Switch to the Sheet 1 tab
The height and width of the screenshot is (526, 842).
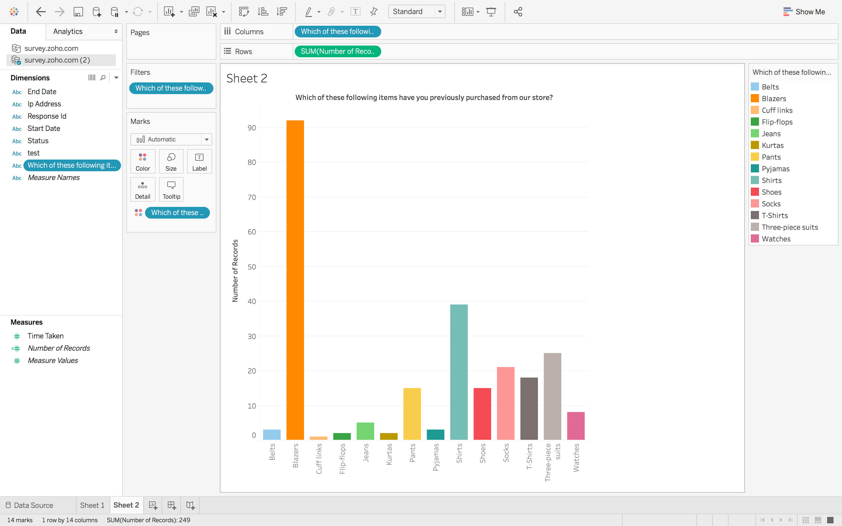point(92,505)
